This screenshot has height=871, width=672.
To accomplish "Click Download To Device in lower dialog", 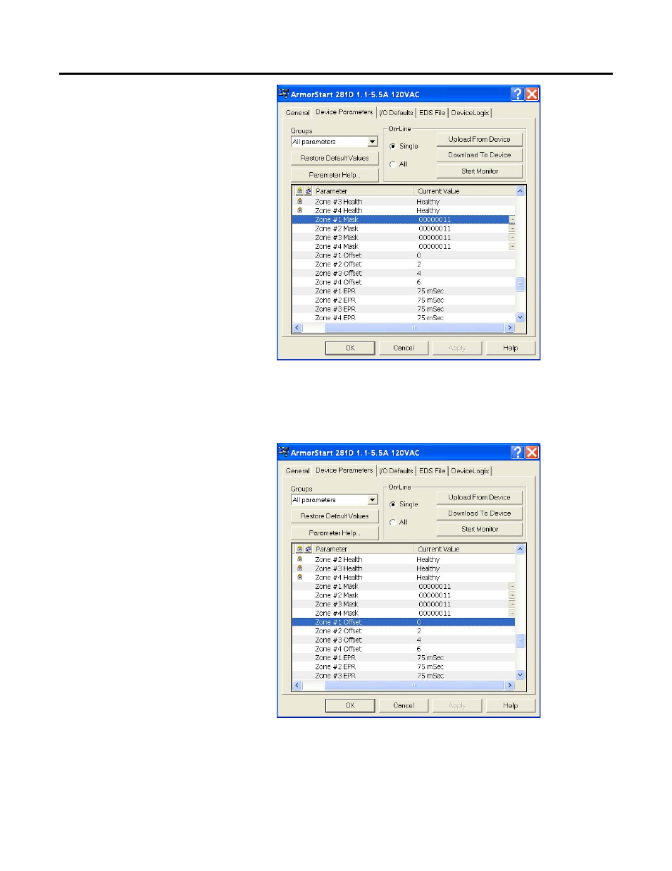I will 480,513.
